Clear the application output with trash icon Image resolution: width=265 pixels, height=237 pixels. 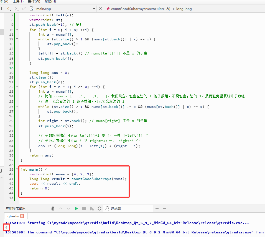pos(53,209)
